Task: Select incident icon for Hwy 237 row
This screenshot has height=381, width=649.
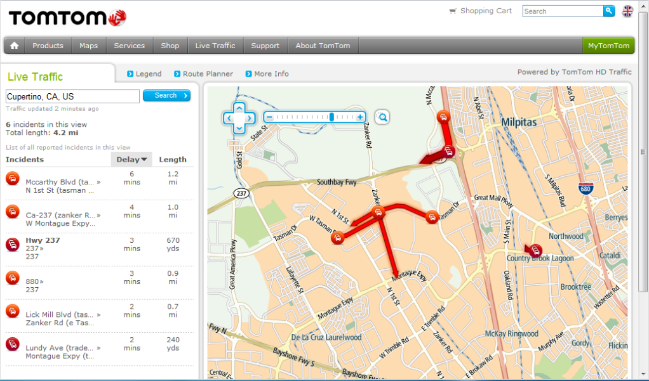Action: click(x=13, y=245)
